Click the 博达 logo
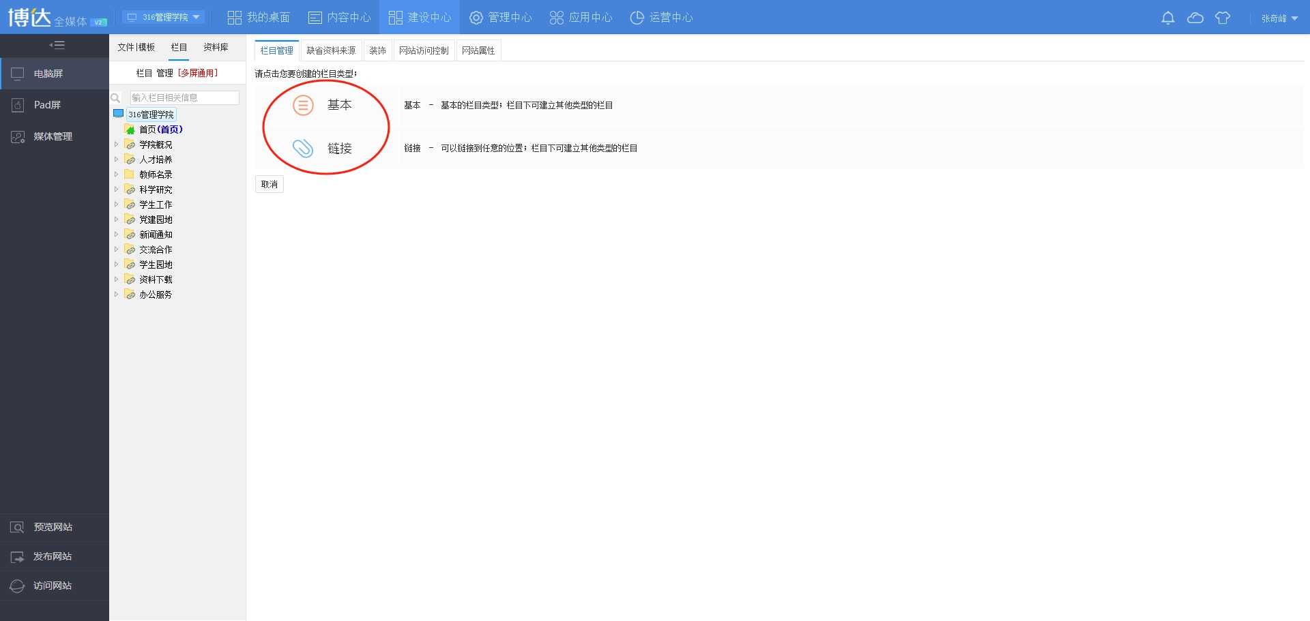 click(29, 17)
